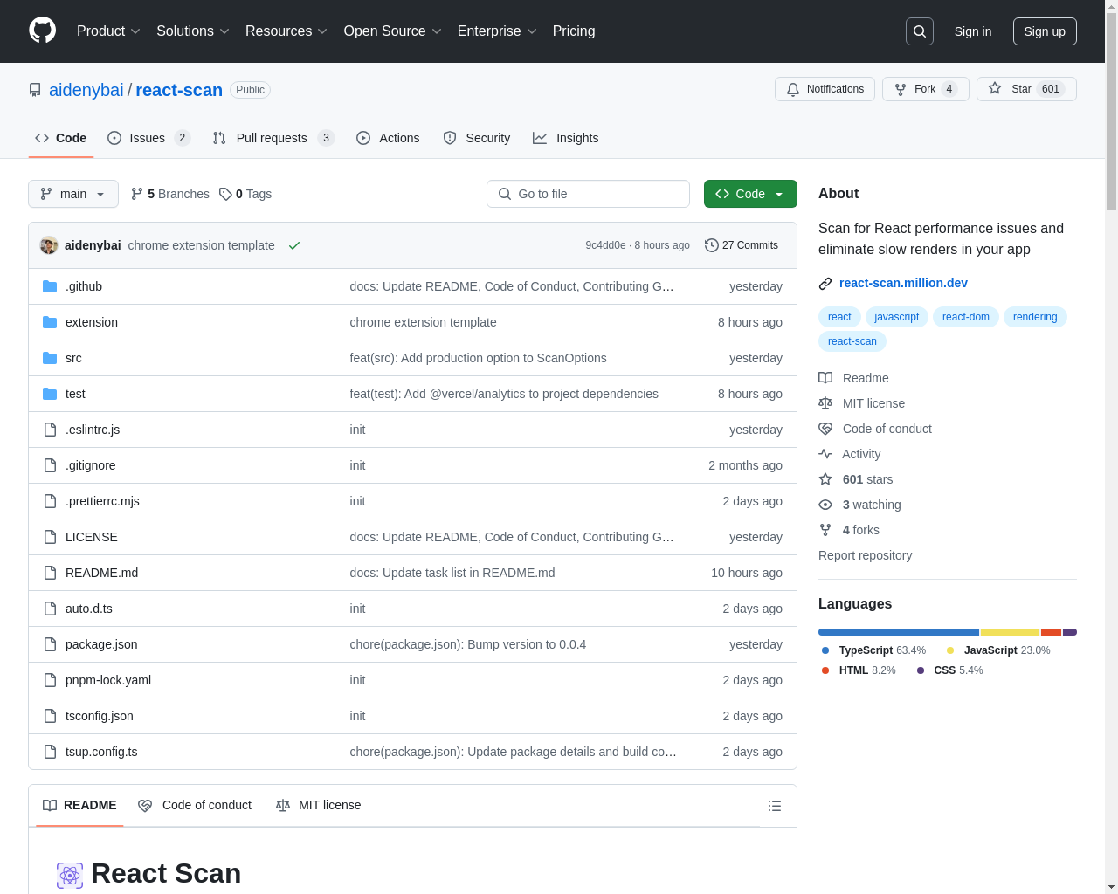Select the MIT license README tab
The width and height of the screenshot is (1118, 894).
[x=319, y=805]
